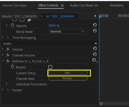Toggle the Opacity stopwatch animation
The width and height of the screenshot is (129, 107).
(x=12, y=25)
